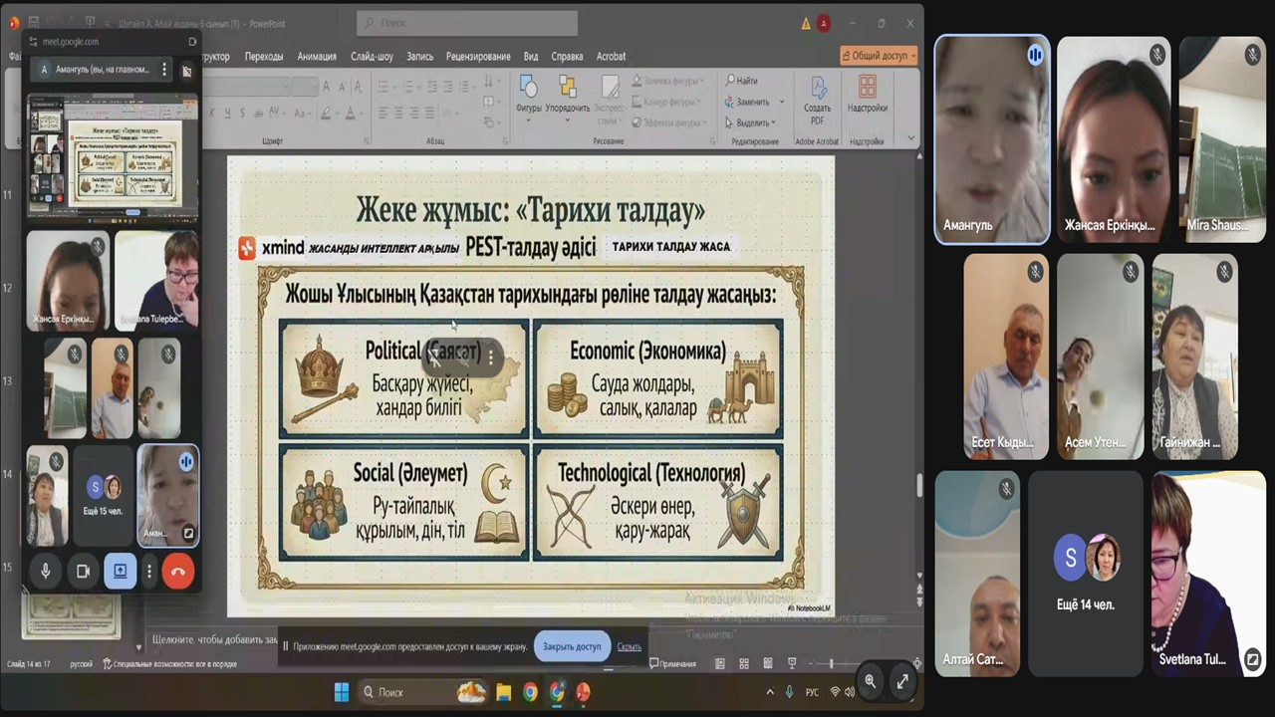Click the PowerPoint search box
1275x717 pixels.
tap(467, 23)
